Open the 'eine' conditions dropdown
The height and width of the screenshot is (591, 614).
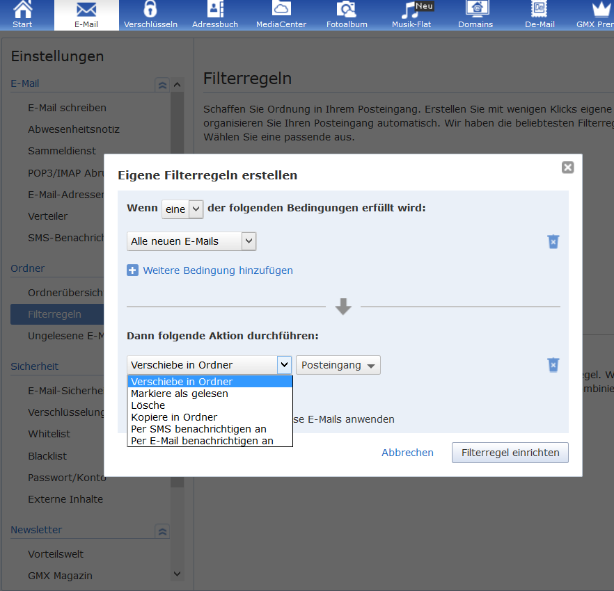coord(182,209)
